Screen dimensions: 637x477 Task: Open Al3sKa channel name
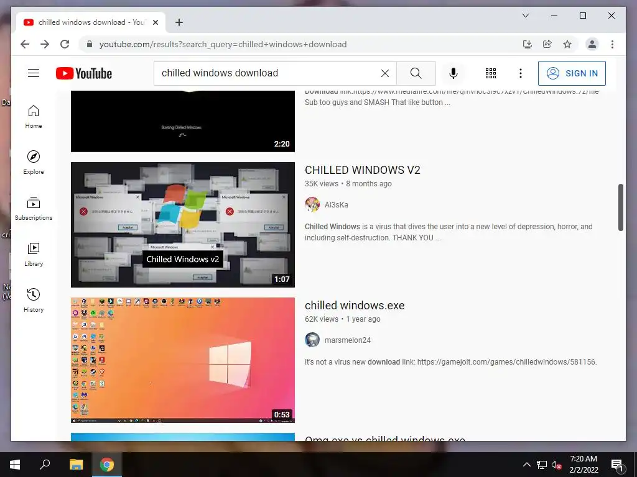[x=337, y=205]
